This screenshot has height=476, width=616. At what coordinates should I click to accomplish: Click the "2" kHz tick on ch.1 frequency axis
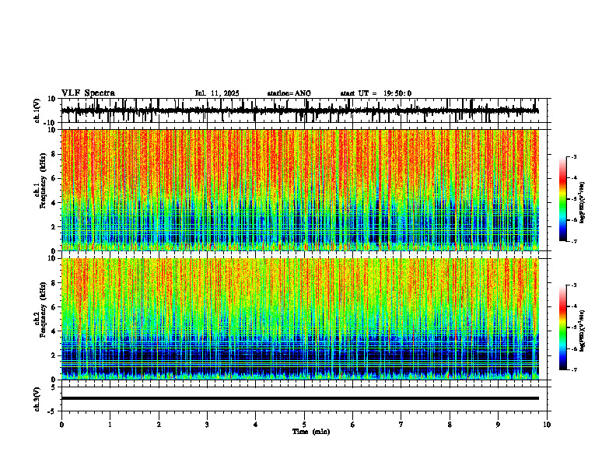[54, 227]
